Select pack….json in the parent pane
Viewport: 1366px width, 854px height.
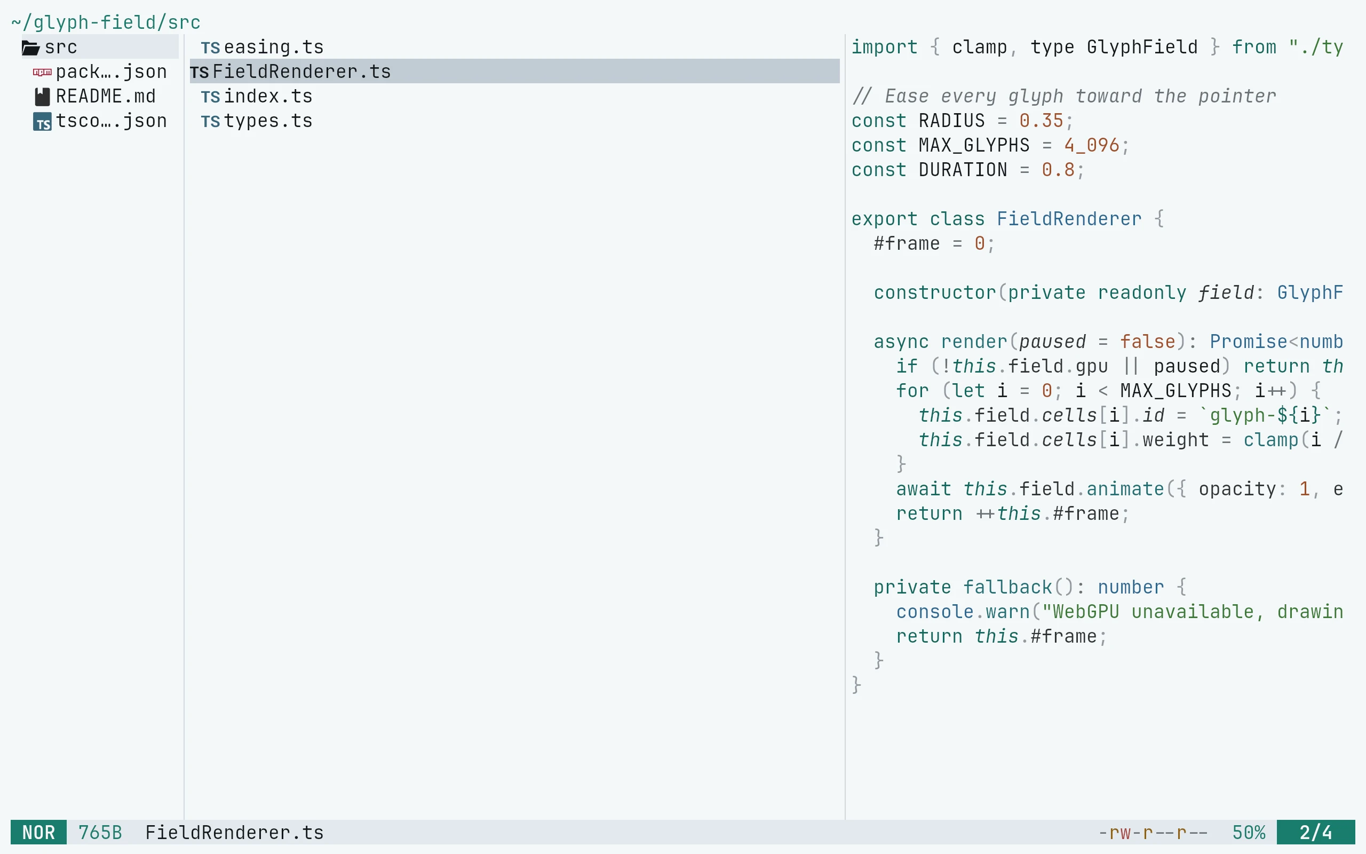[100, 72]
